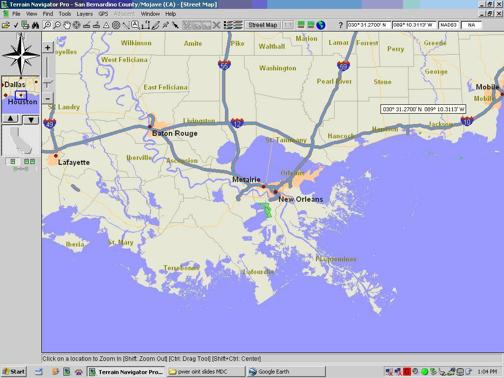Click the first layer list icon
This screenshot has width=504, height=378.
228,25
